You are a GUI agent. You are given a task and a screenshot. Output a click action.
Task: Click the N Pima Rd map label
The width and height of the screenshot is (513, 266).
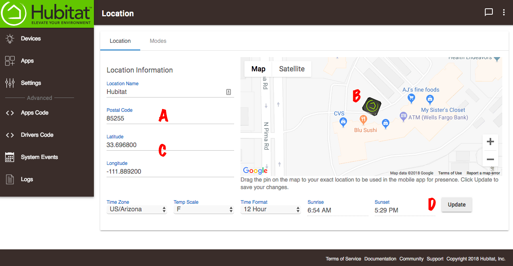click(x=267, y=136)
